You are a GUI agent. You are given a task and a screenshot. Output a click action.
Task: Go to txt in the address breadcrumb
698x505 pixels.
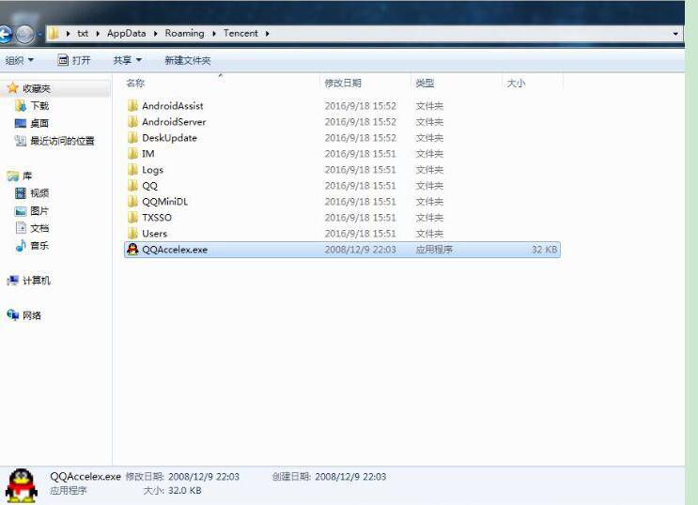pos(83,34)
